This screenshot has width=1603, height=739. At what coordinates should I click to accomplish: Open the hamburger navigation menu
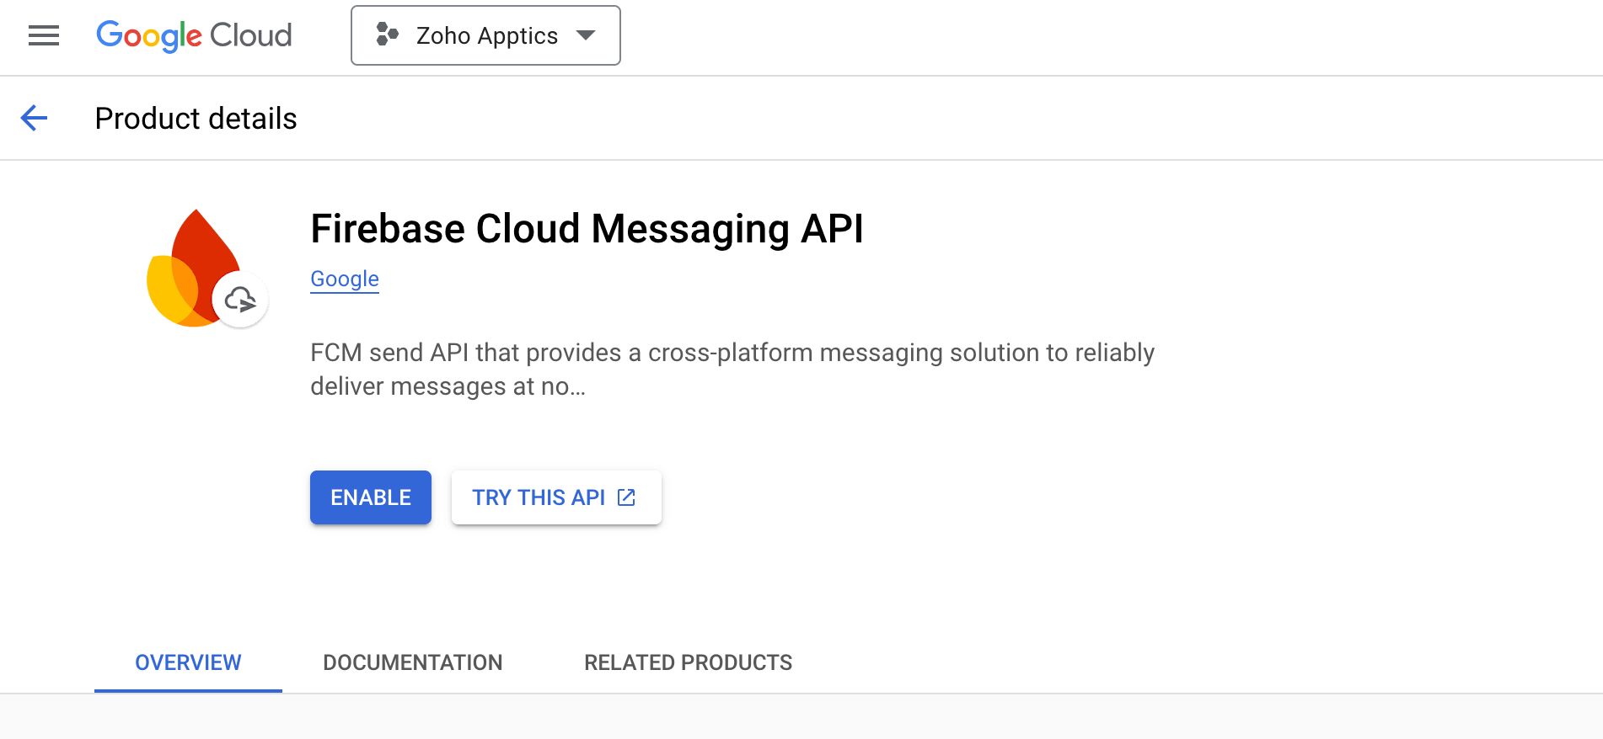44,35
